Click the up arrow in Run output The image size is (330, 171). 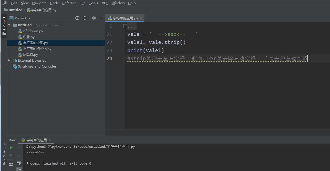point(19,148)
